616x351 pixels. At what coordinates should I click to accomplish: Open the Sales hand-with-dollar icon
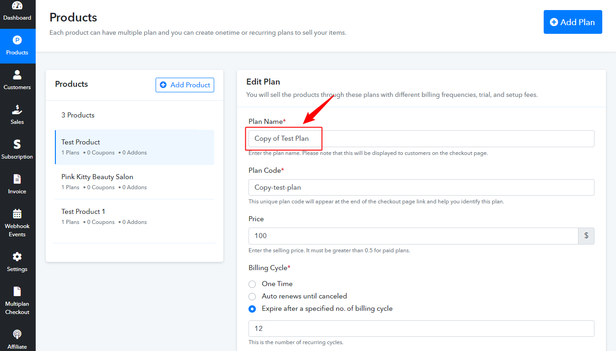(x=17, y=109)
